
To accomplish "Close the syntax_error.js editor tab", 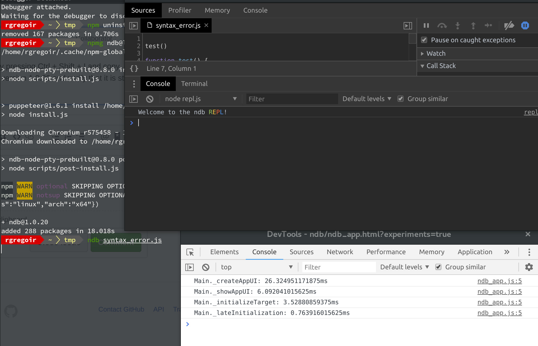I will (x=206, y=25).
